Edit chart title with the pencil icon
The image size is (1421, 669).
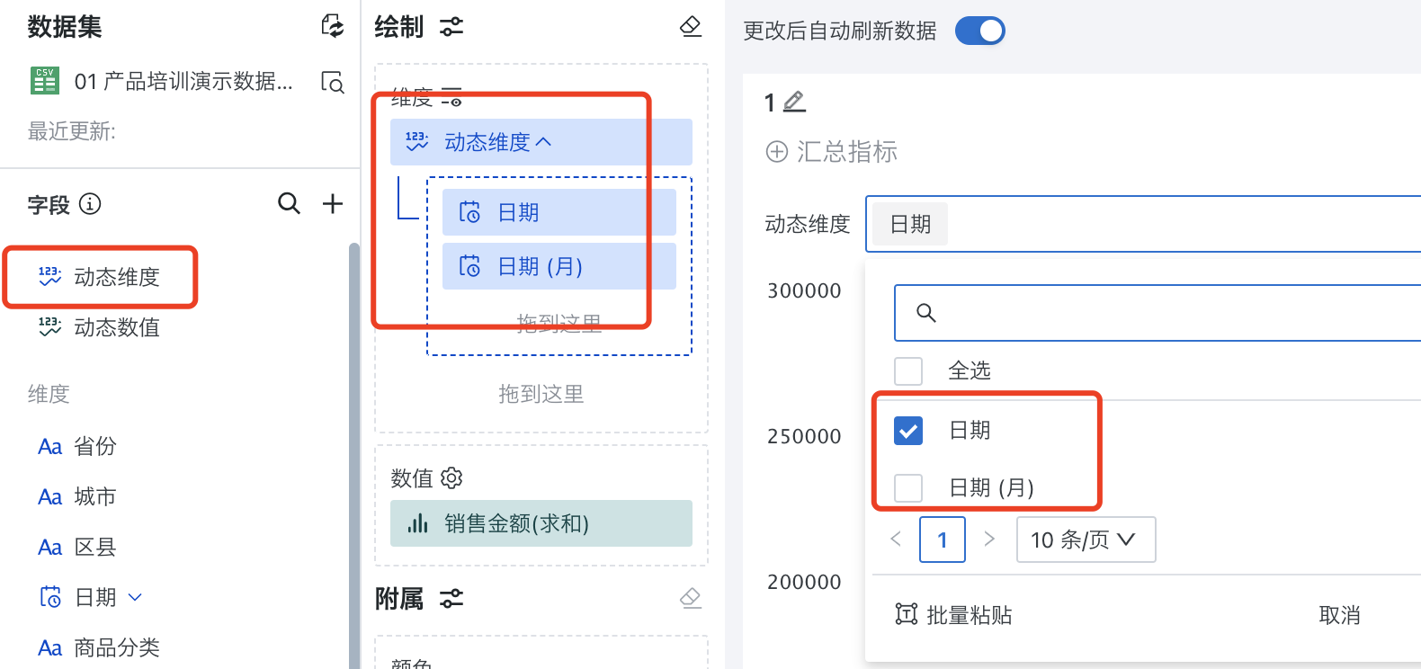794,102
